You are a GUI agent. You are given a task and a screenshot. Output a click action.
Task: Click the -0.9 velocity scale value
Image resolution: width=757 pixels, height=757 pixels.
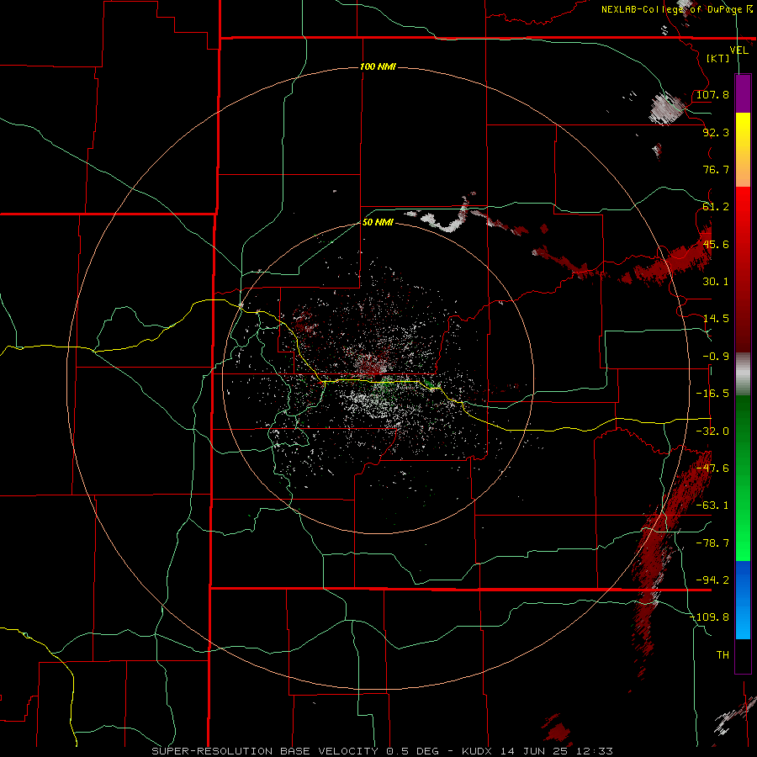716,357
